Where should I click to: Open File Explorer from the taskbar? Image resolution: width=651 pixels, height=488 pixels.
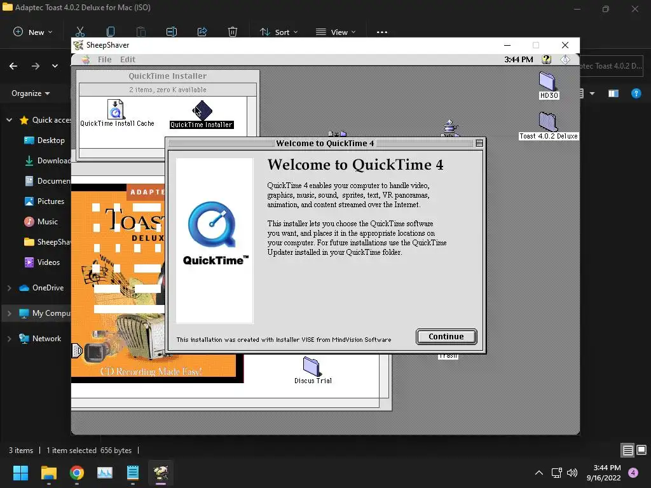[x=48, y=473]
